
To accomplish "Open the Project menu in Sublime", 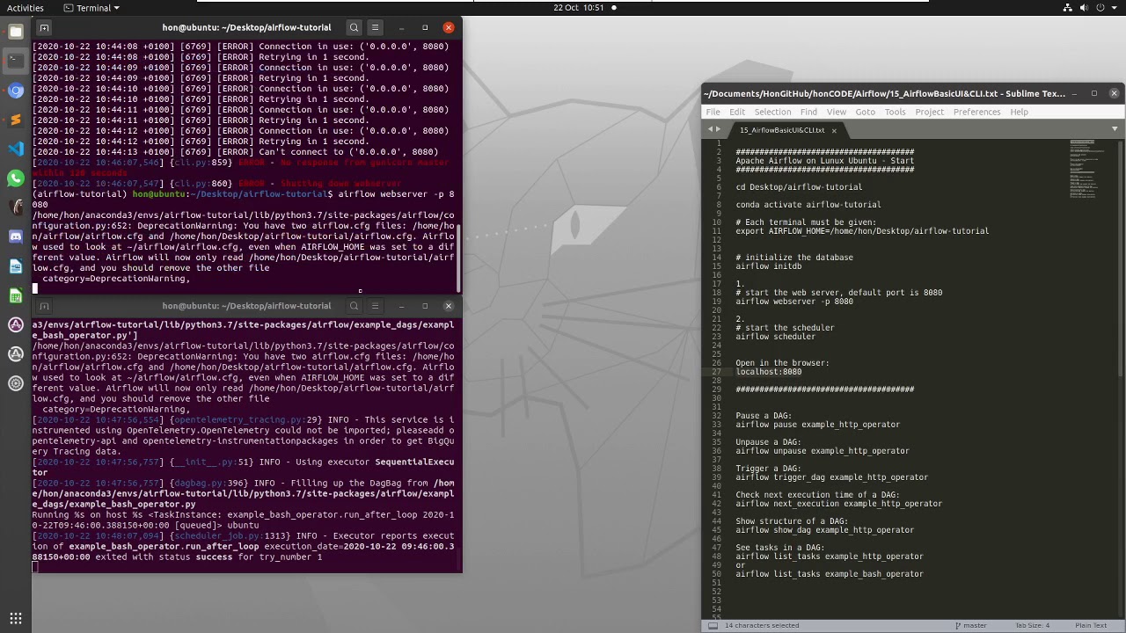I will click(930, 112).
